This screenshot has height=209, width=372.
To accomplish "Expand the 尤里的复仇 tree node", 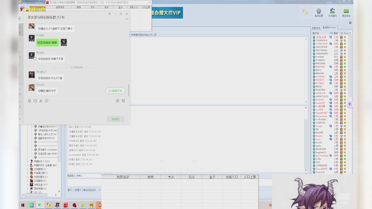I will 27,177.
